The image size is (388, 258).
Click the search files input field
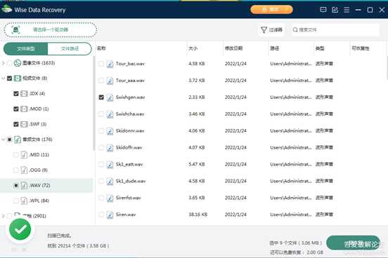[335, 30]
